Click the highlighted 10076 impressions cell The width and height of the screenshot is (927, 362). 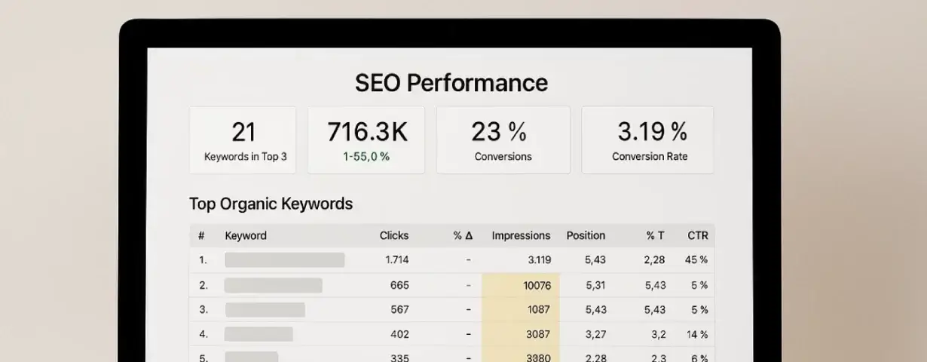521,285
